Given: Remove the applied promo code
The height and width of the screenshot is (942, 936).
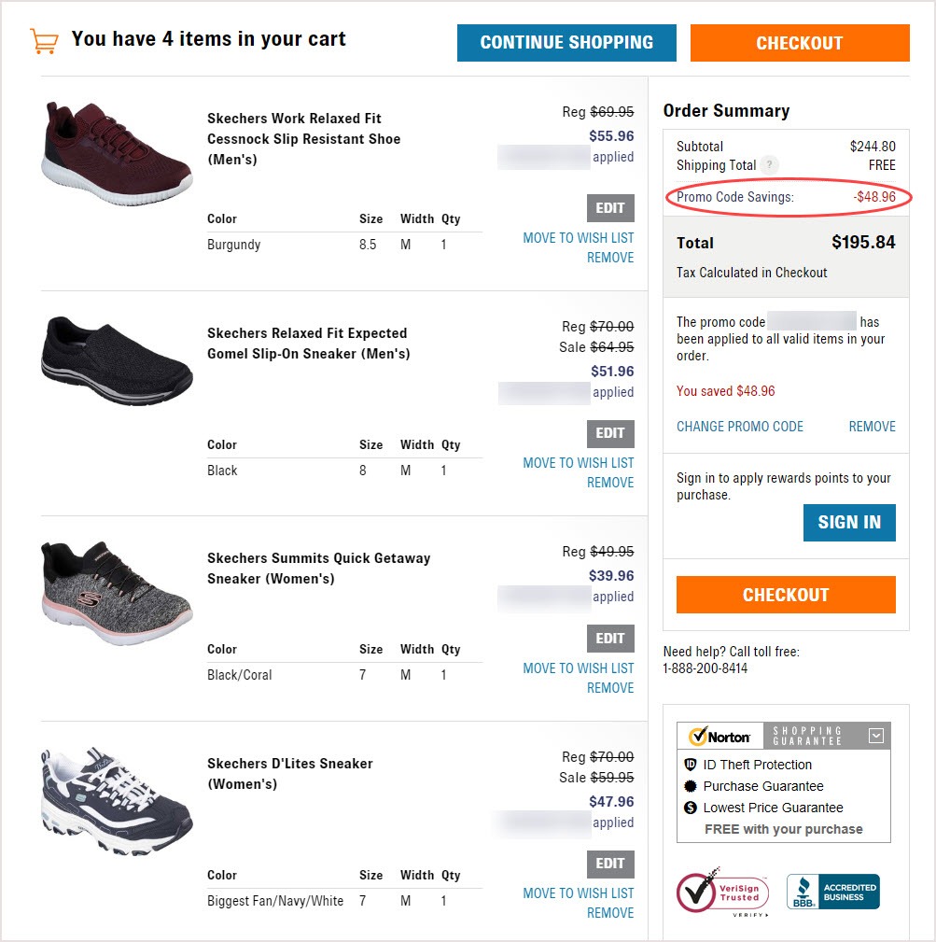Looking at the screenshot, I should 872,427.
